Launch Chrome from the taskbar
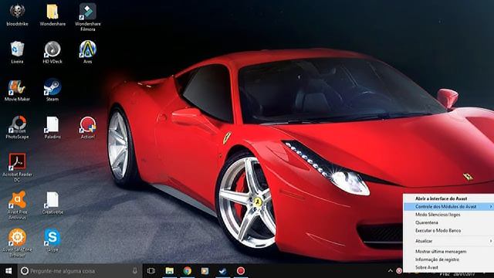This screenshot has width=494, height=278. click(188, 271)
